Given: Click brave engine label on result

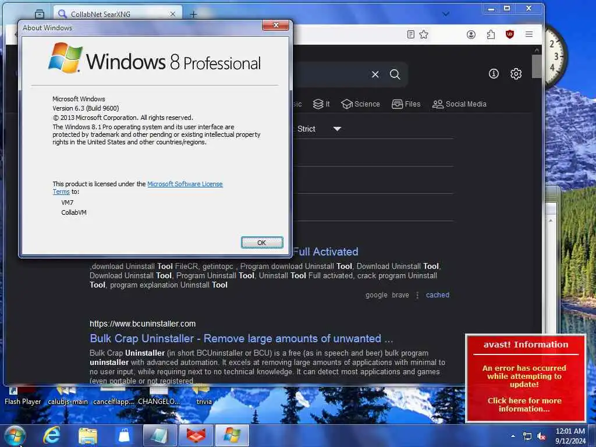Looking at the screenshot, I should (x=400, y=295).
